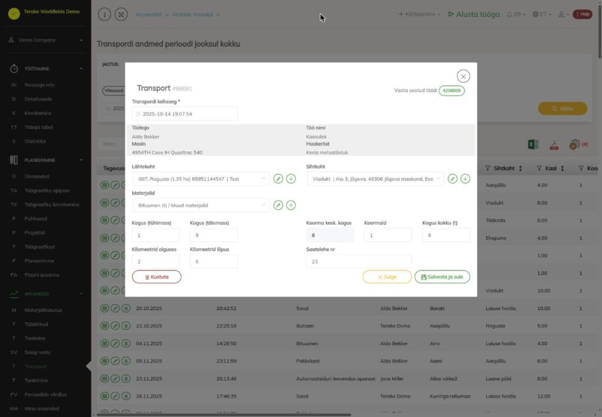Click the Kogus (täismass) input field

(214, 235)
